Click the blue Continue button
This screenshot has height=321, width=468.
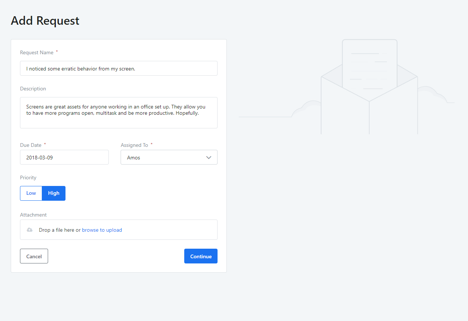tap(201, 256)
